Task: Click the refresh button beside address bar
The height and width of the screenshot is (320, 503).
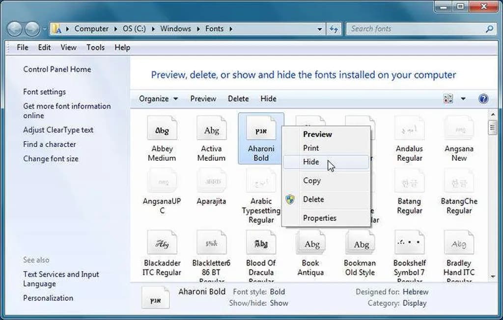Action: (334, 29)
